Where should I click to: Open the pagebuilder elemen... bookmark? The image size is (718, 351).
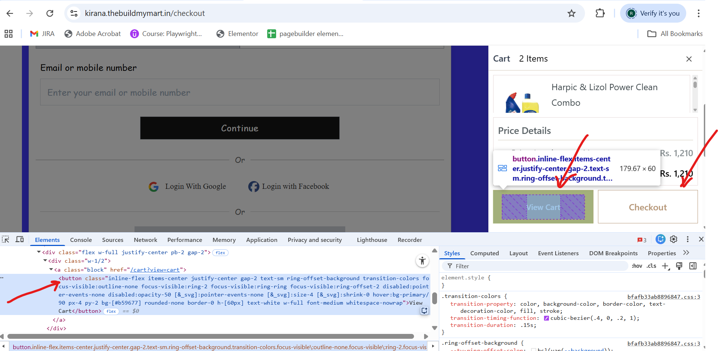(x=305, y=34)
